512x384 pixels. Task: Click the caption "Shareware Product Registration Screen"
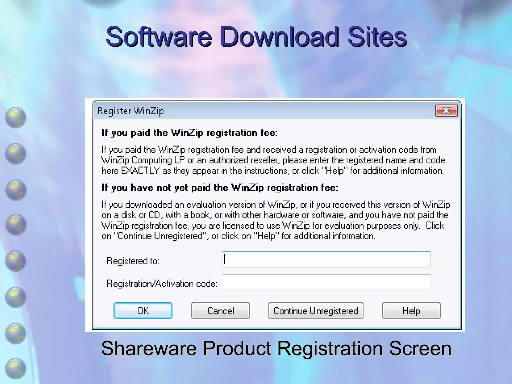click(x=276, y=348)
